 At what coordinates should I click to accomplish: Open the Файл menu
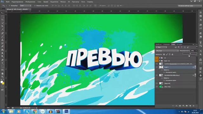[8, 2]
